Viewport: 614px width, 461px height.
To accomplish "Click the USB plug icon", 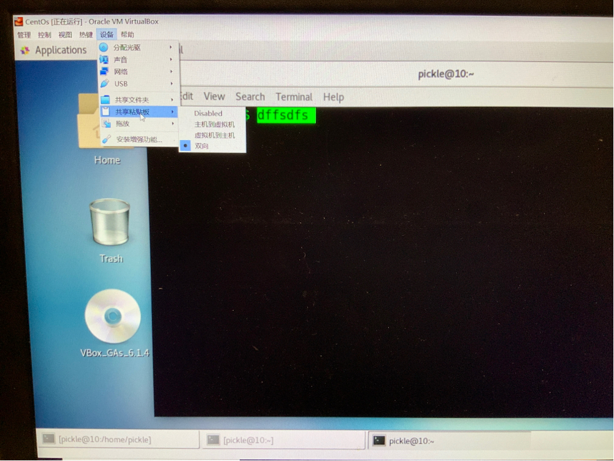I will [x=104, y=83].
